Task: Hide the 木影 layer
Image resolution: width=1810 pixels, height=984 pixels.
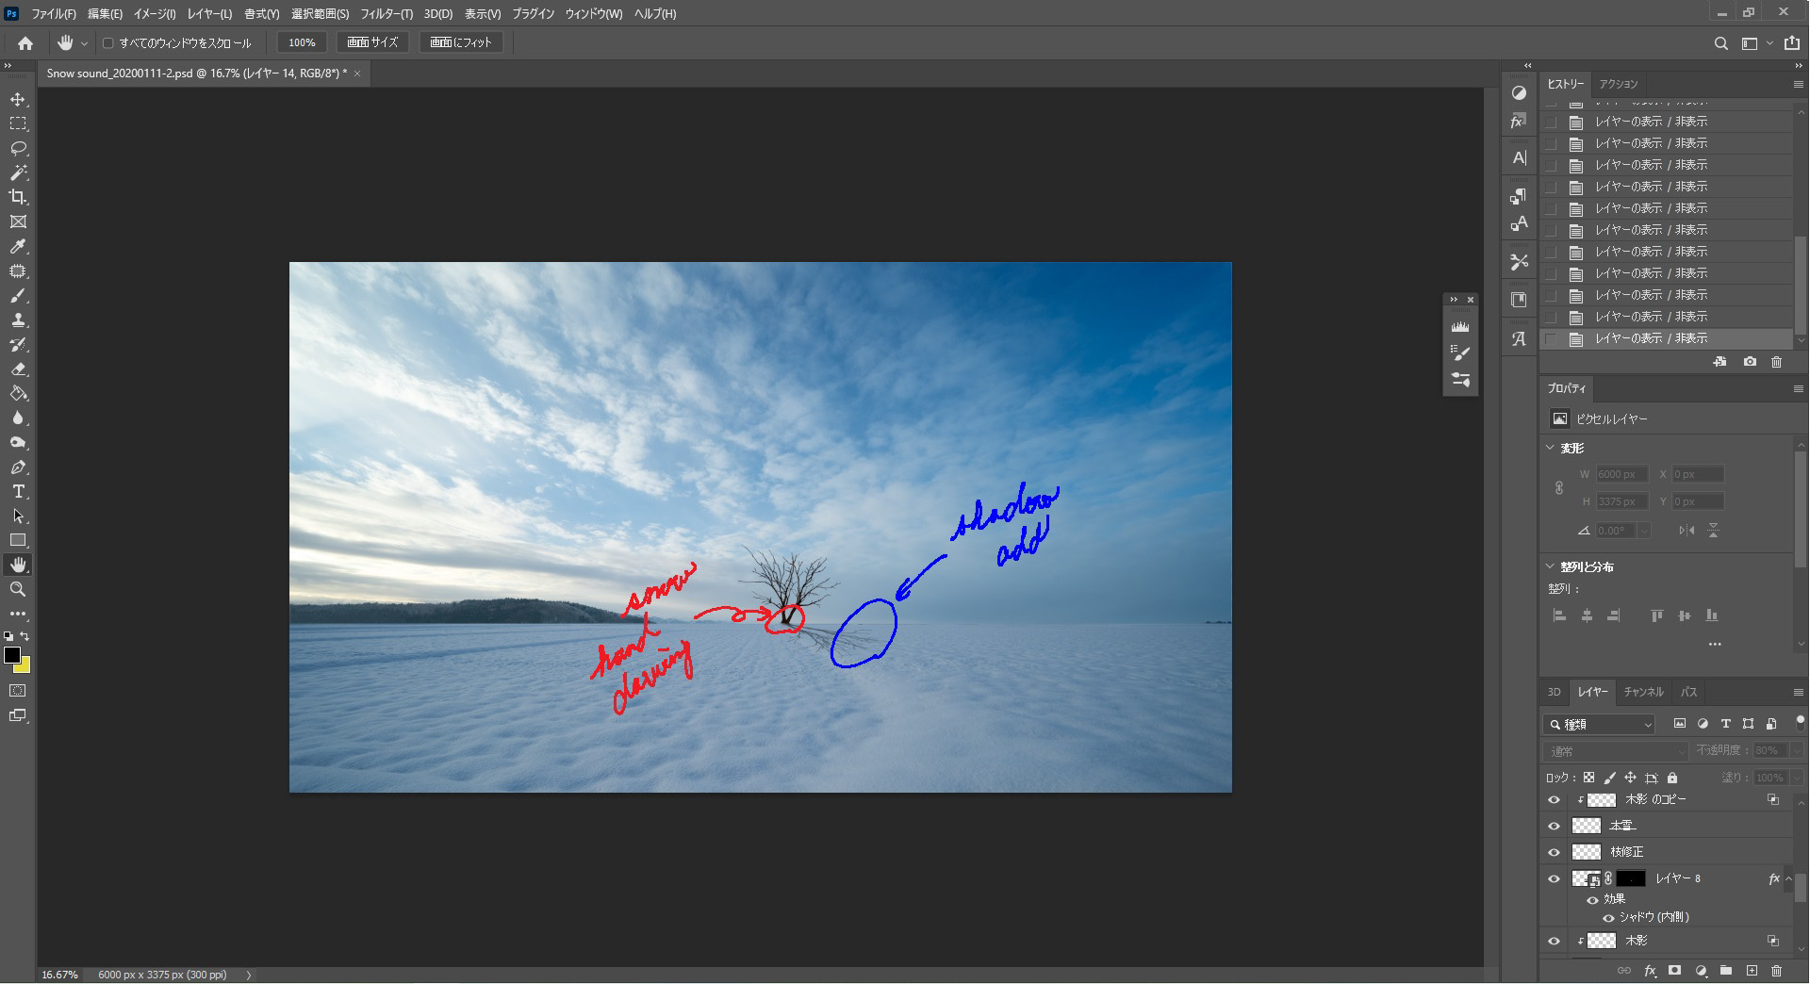Action: pyautogui.click(x=1555, y=942)
